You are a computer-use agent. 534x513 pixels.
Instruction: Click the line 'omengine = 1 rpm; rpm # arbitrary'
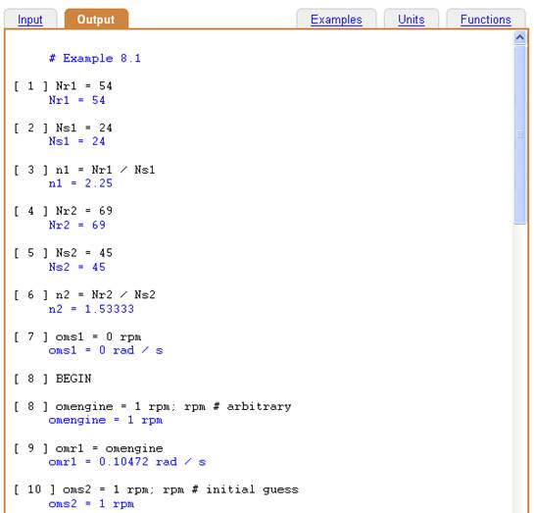(153, 406)
